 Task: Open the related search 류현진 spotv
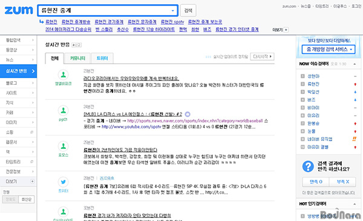[172, 22]
